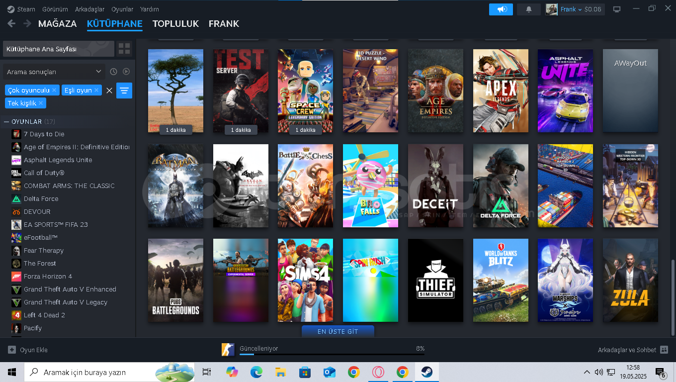
Task: Select Grand Theft Auto V Enhanced in sidebar
Action: click(x=70, y=289)
